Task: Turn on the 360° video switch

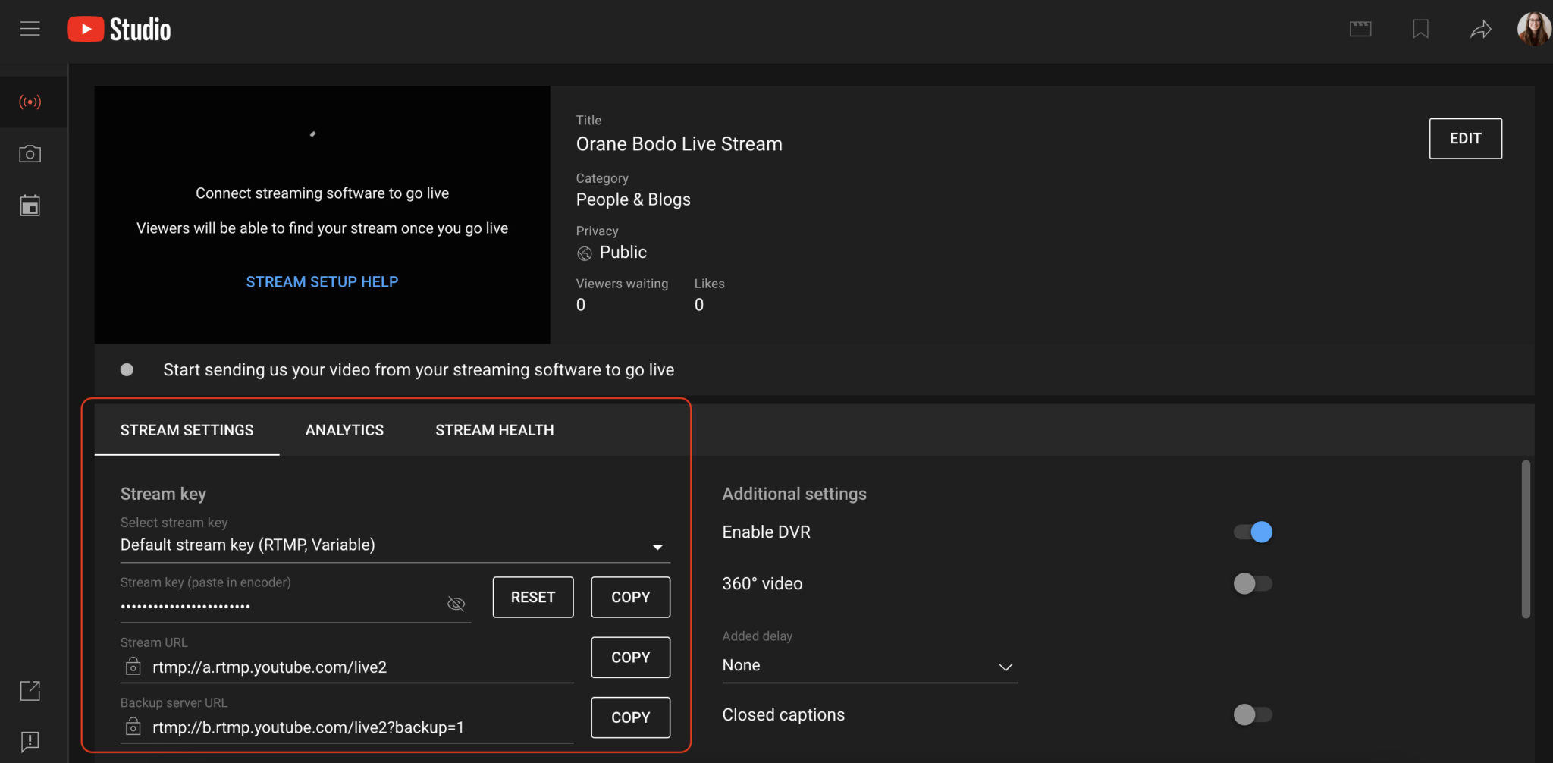Action: pyautogui.click(x=1253, y=584)
